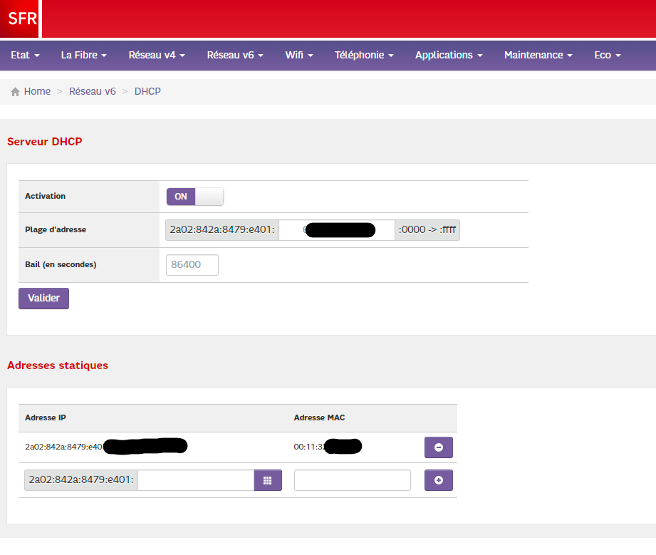Remove the static address with minus button
The width and height of the screenshot is (656, 555).
(x=438, y=447)
